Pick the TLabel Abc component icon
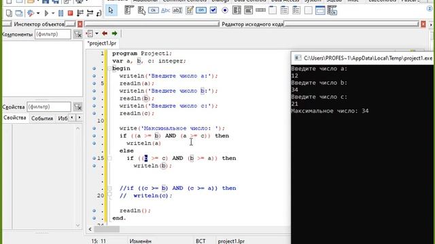435x244 pixels. [165, 11]
